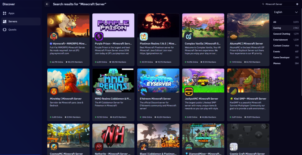This screenshot has width=302, height=155.
Task: Click the MMO Realms banner image
Action: click(113, 80)
